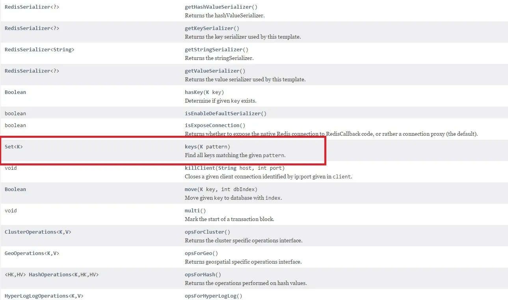Click the void type in the multi() row
Screen dimensions: 508x300
(11, 211)
